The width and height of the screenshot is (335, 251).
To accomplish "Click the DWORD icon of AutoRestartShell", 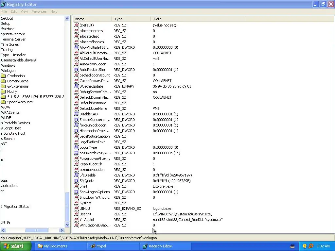I will [x=77, y=69].
